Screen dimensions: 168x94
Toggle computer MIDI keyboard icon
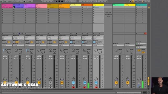(133, 1)
